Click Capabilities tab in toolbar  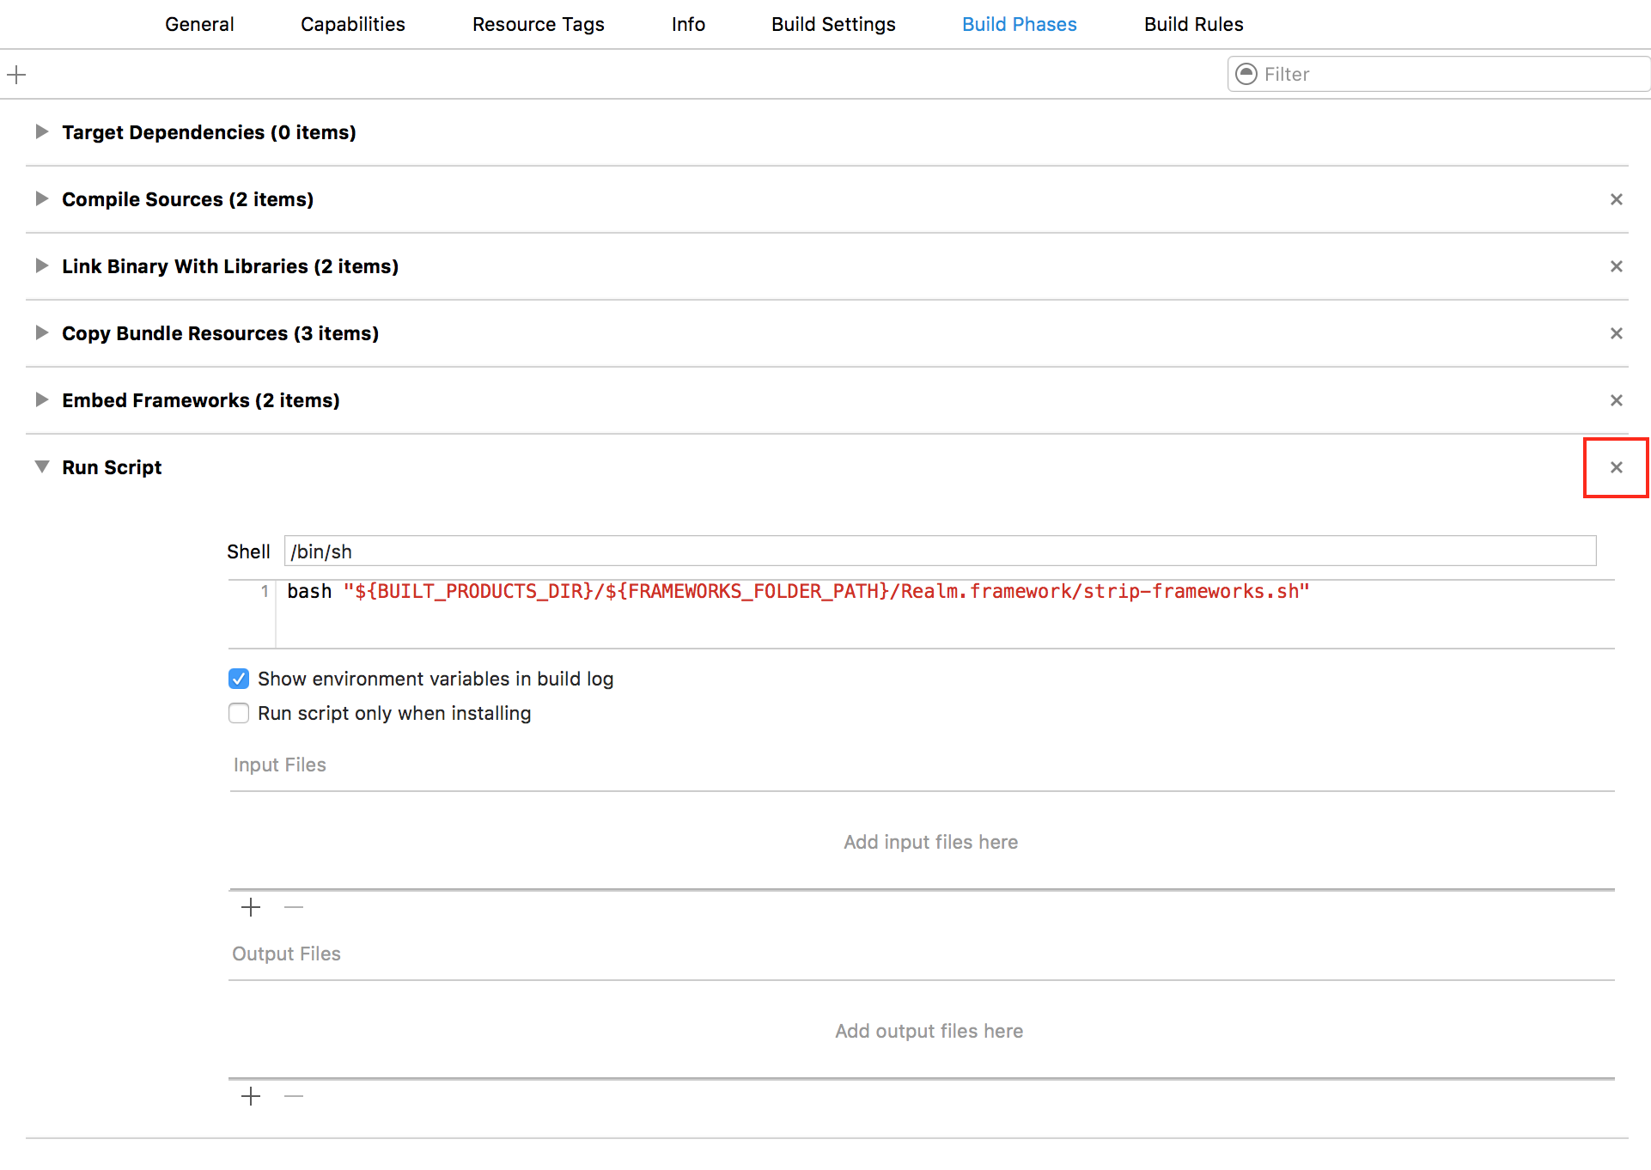tap(352, 21)
